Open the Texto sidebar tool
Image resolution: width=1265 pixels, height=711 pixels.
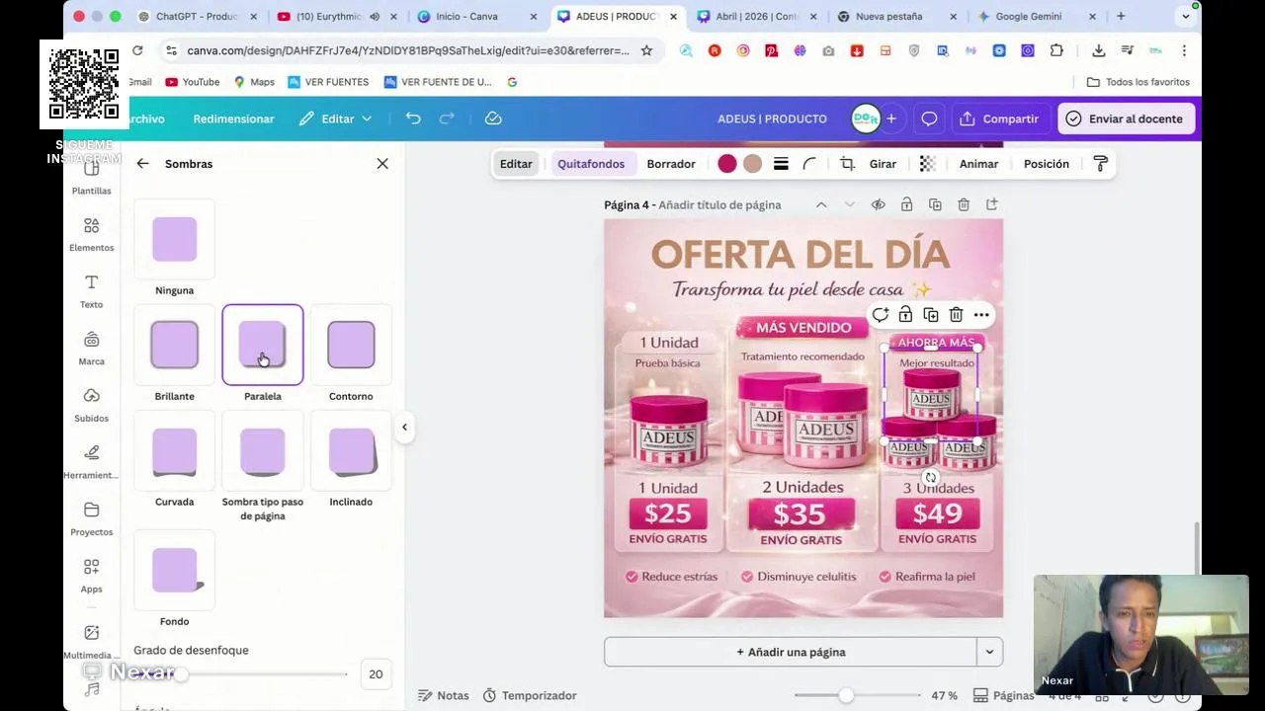(x=92, y=291)
